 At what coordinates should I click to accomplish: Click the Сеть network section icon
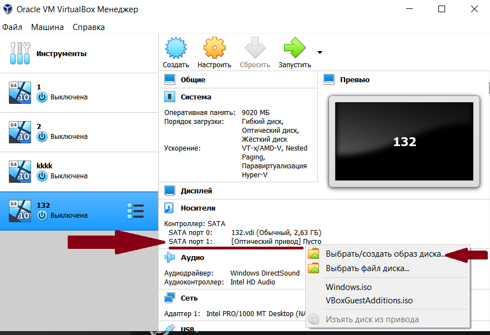click(x=170, y=298)
